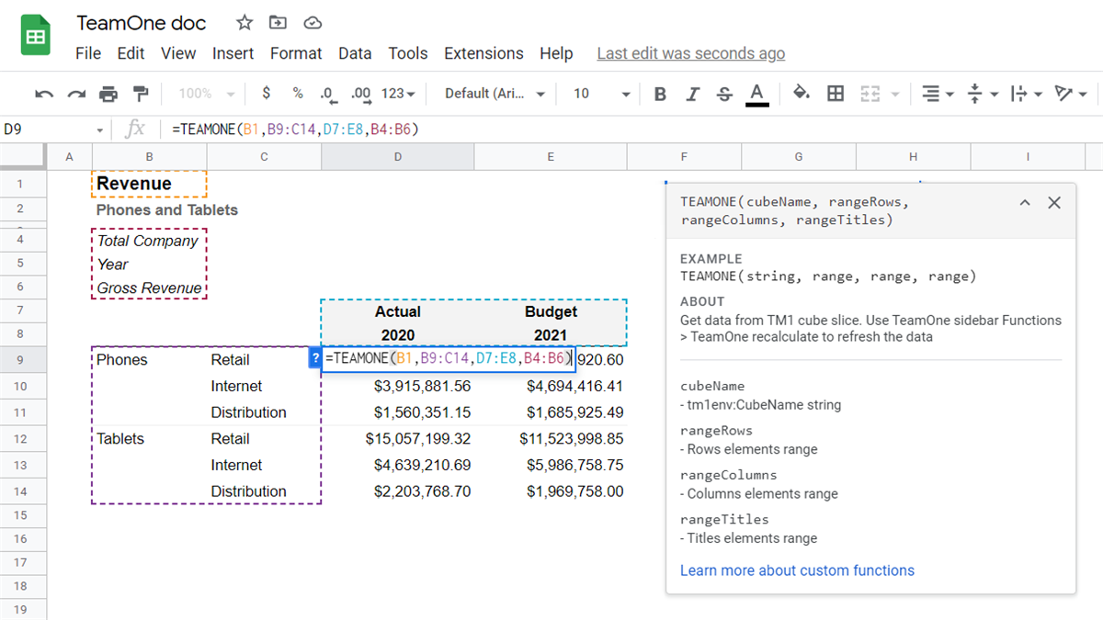
Task: Click format as currency dollar icon
Action: [267, 94]
